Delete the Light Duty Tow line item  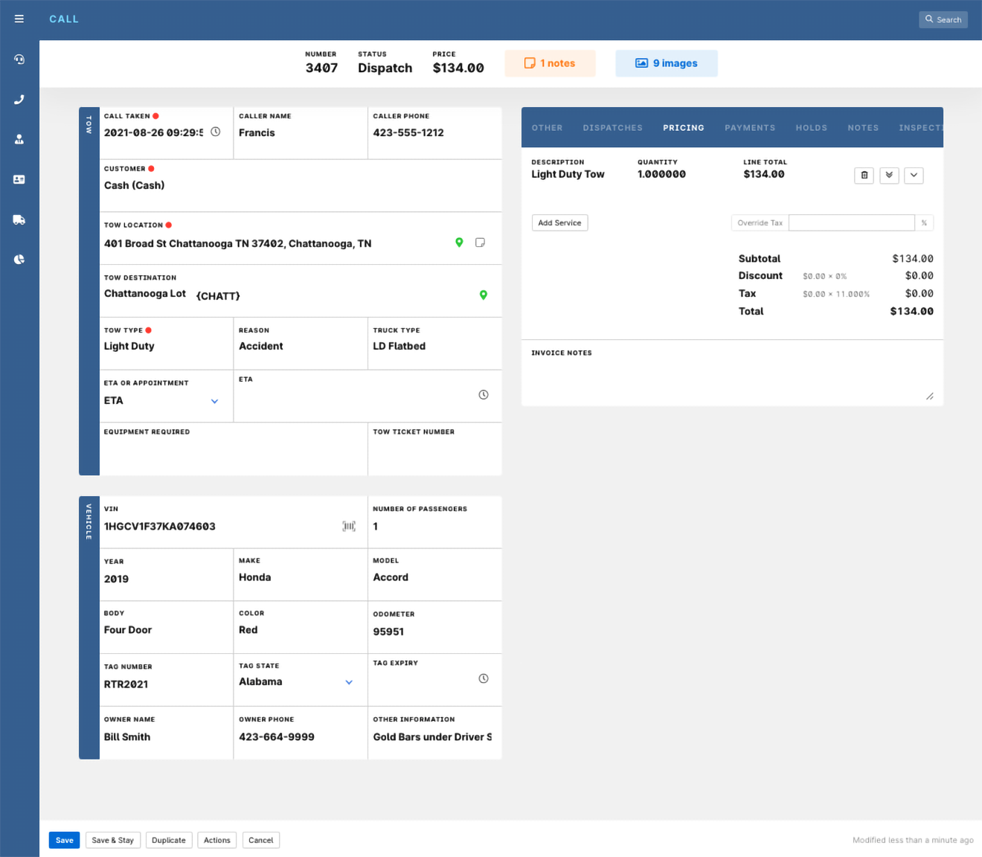[864, 175]
